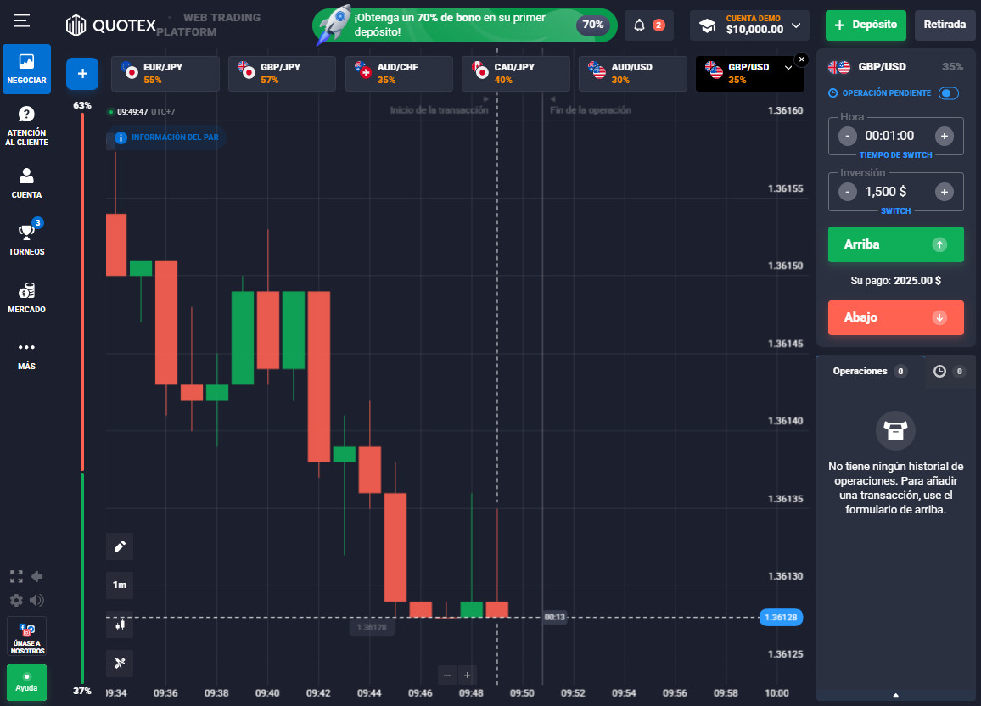
Task: Increase investment with the plus stepper
Action: click(x=944, y=192)
